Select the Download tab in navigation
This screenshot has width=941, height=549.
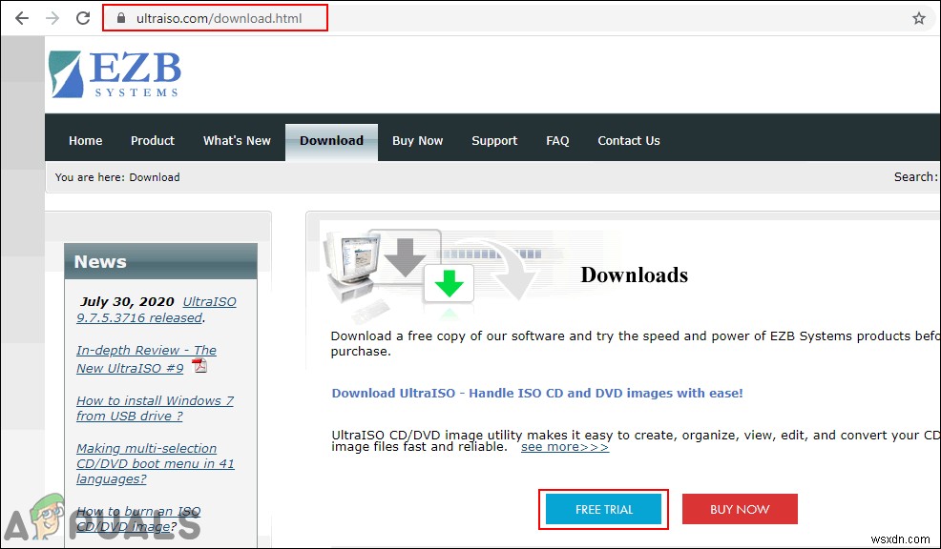pyautogui.click(x=331, y=141)
